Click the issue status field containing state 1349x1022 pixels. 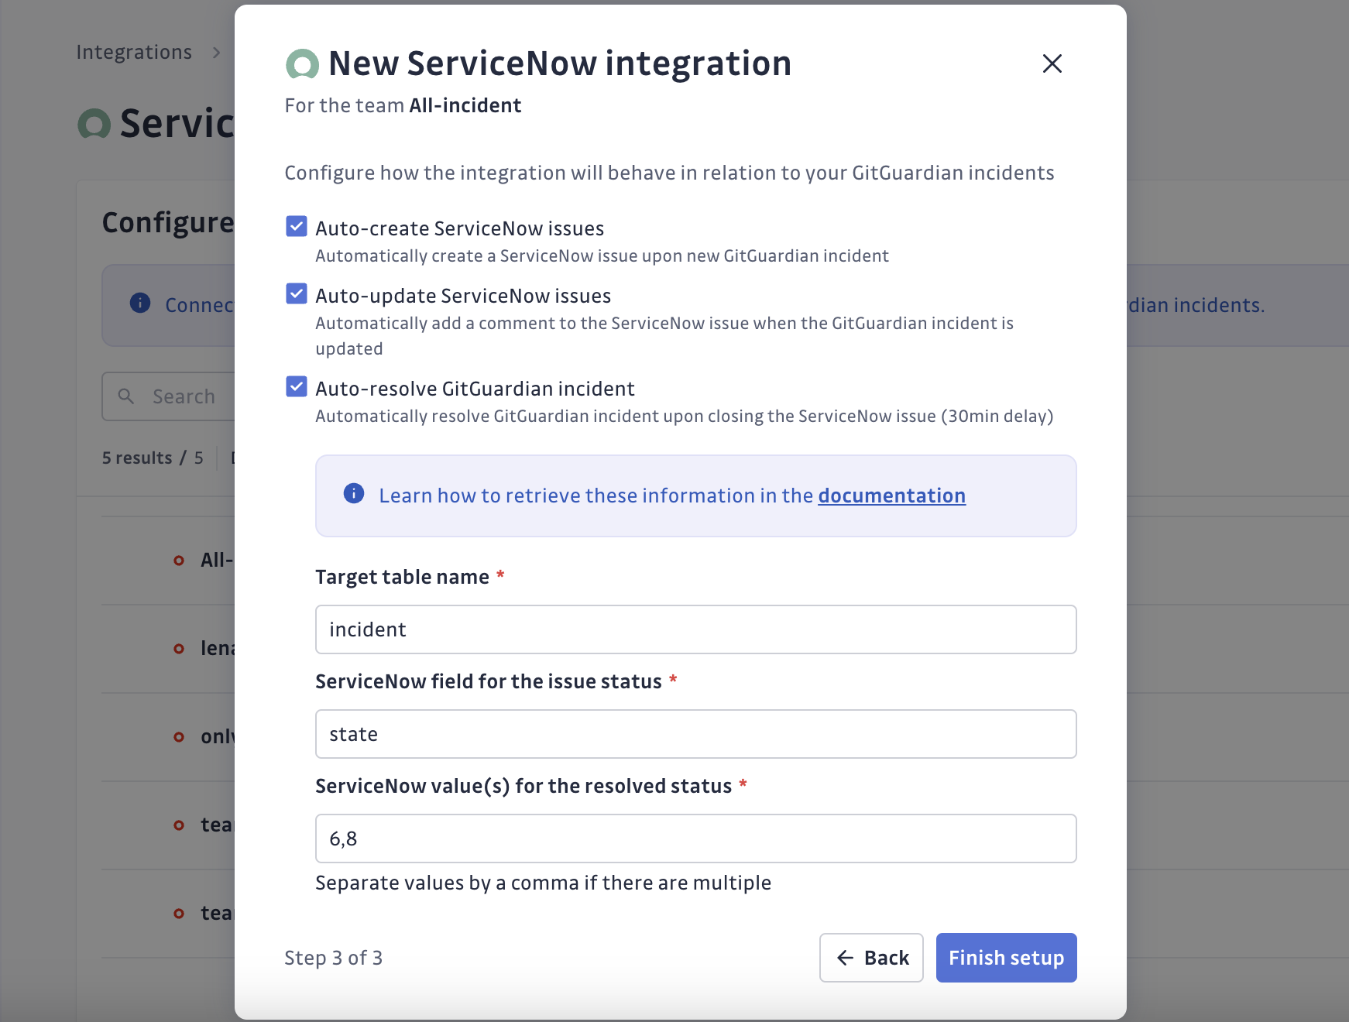695,734
